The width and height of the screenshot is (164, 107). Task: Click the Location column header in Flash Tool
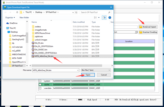[x=129, y=41]
